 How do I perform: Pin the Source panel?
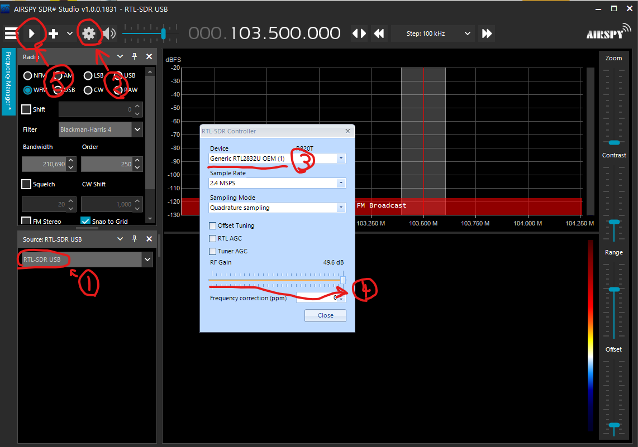(x=134, y=239)
